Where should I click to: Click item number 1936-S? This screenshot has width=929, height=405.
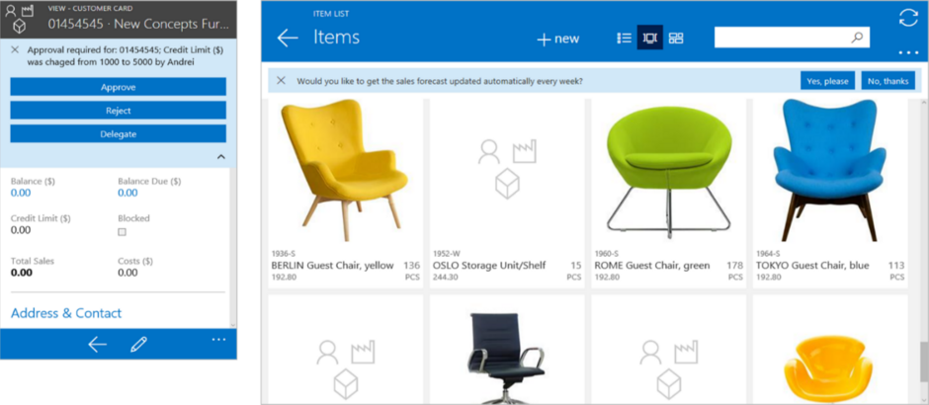tap(284, 254)
